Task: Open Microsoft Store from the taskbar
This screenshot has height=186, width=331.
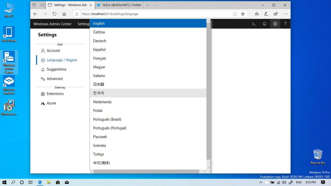Action: click(x=58, y=182)
